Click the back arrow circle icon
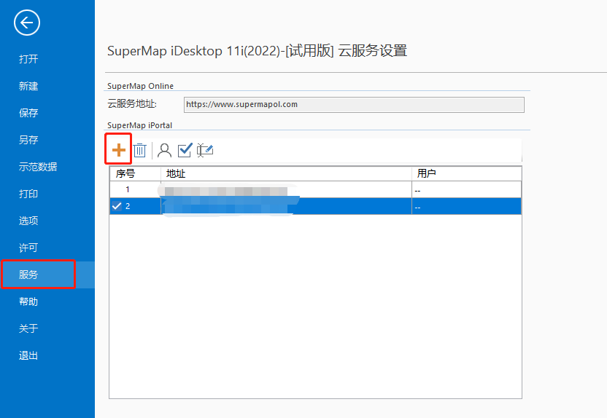The height and width of the screenshot is (418, 607). pyautogui.click(x=27, y=23)
